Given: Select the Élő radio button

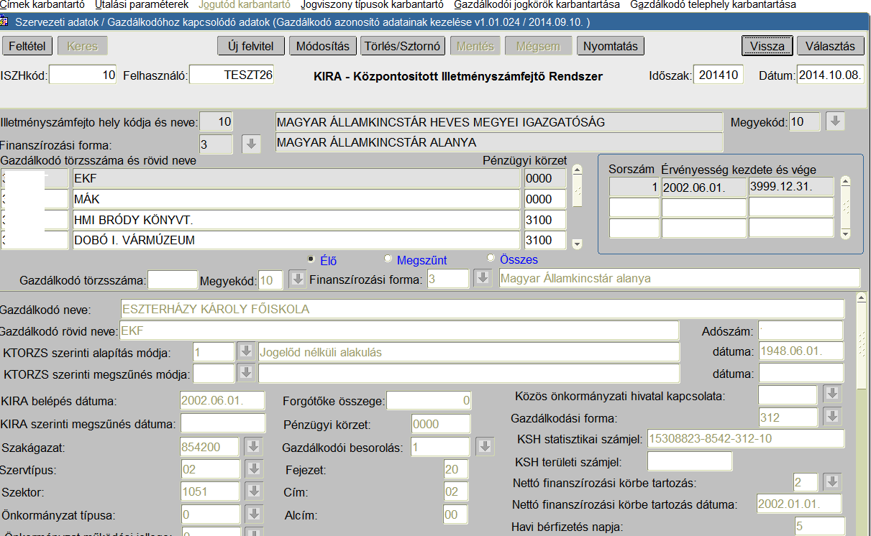Looking at the screenshot, I should pos(311,259).
